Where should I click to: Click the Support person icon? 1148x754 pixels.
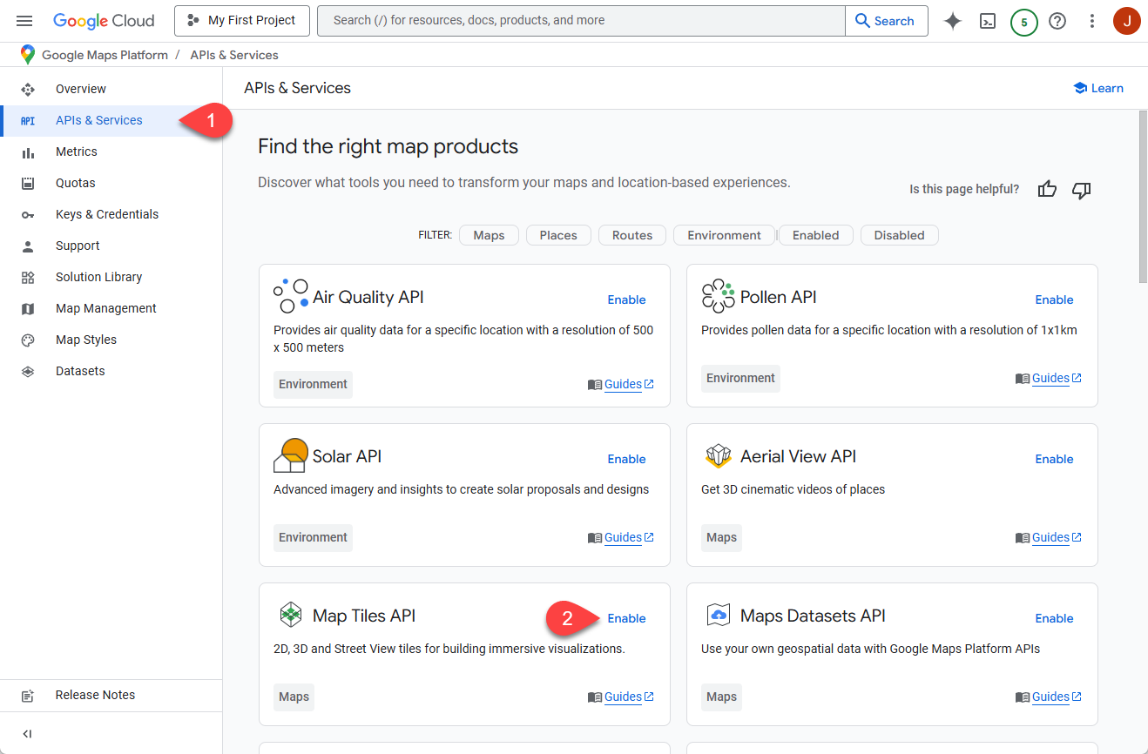(28, 246)
